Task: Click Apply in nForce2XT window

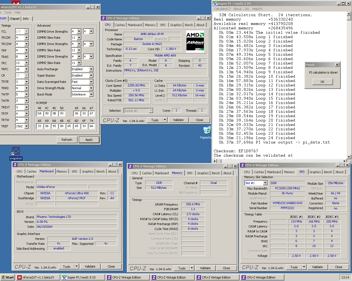Action: [89, 140]
